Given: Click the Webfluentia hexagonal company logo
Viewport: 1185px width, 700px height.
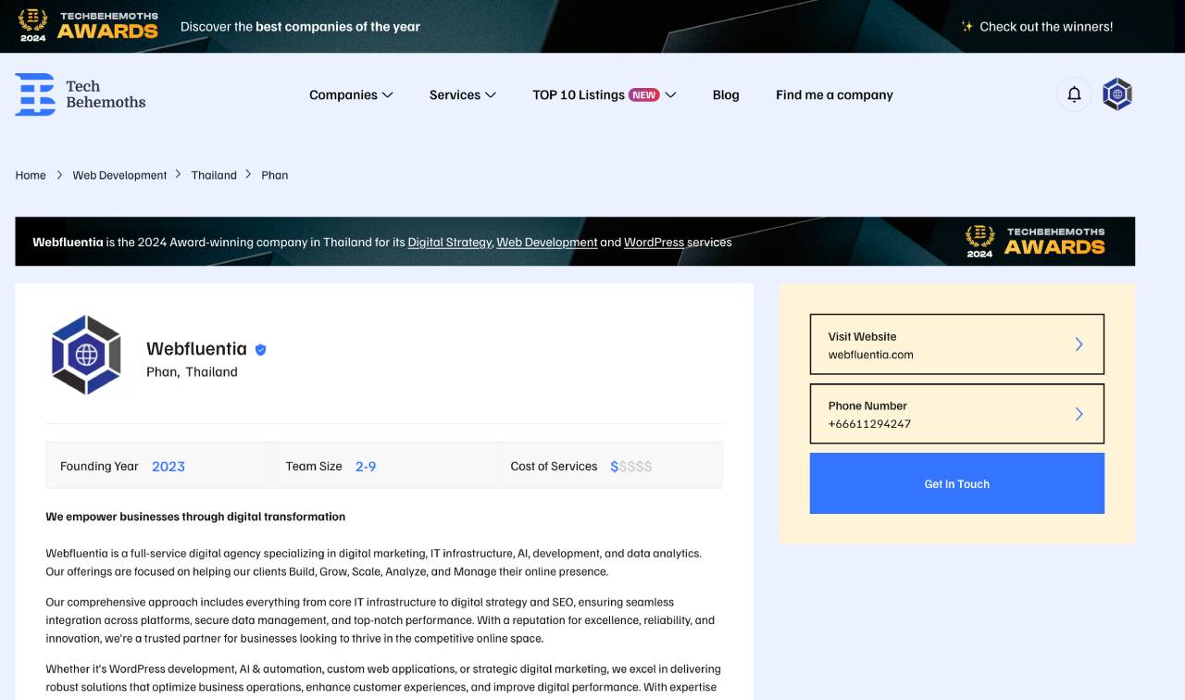Looking at the screenshot, I should tap(87, 355).
